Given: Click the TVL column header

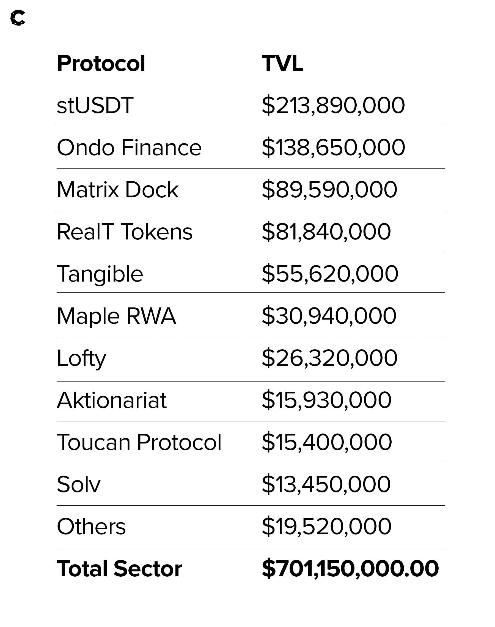Looking at the screenshot, I should tap(282, 64).
